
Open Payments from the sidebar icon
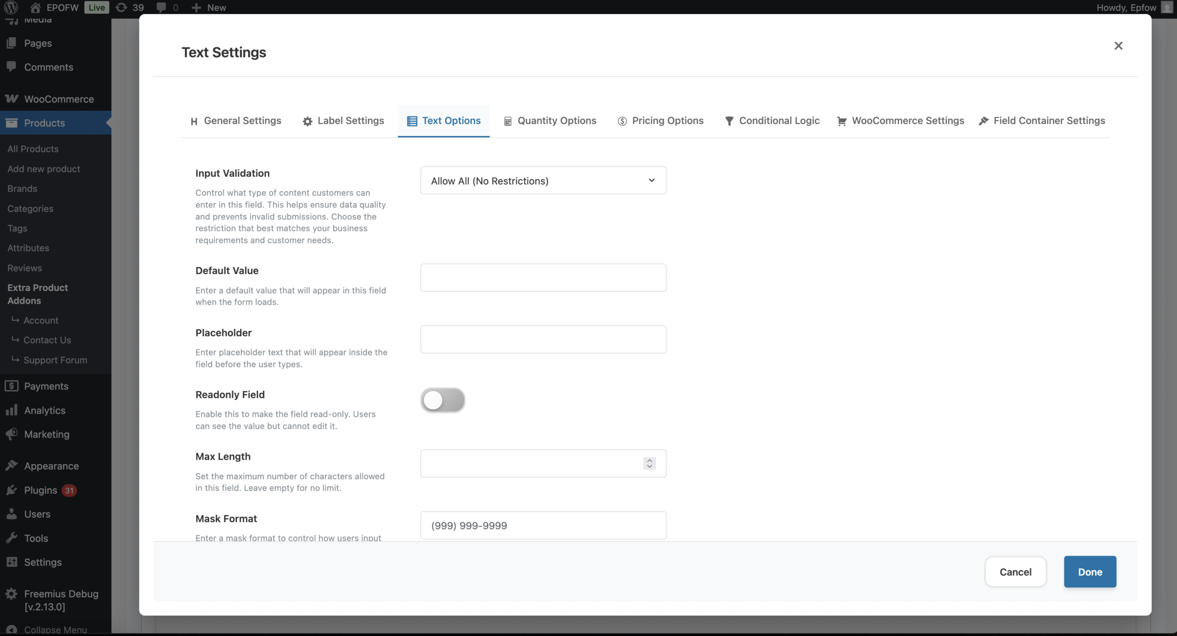[x=11, y=386]
